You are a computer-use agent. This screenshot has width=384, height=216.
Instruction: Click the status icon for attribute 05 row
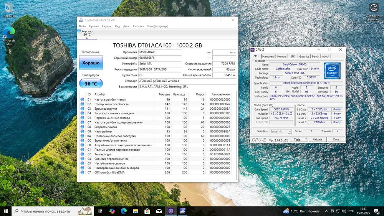tap(82, 118)
